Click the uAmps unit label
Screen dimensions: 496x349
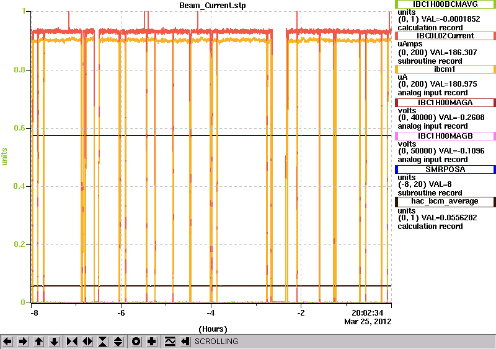[410, 44]
